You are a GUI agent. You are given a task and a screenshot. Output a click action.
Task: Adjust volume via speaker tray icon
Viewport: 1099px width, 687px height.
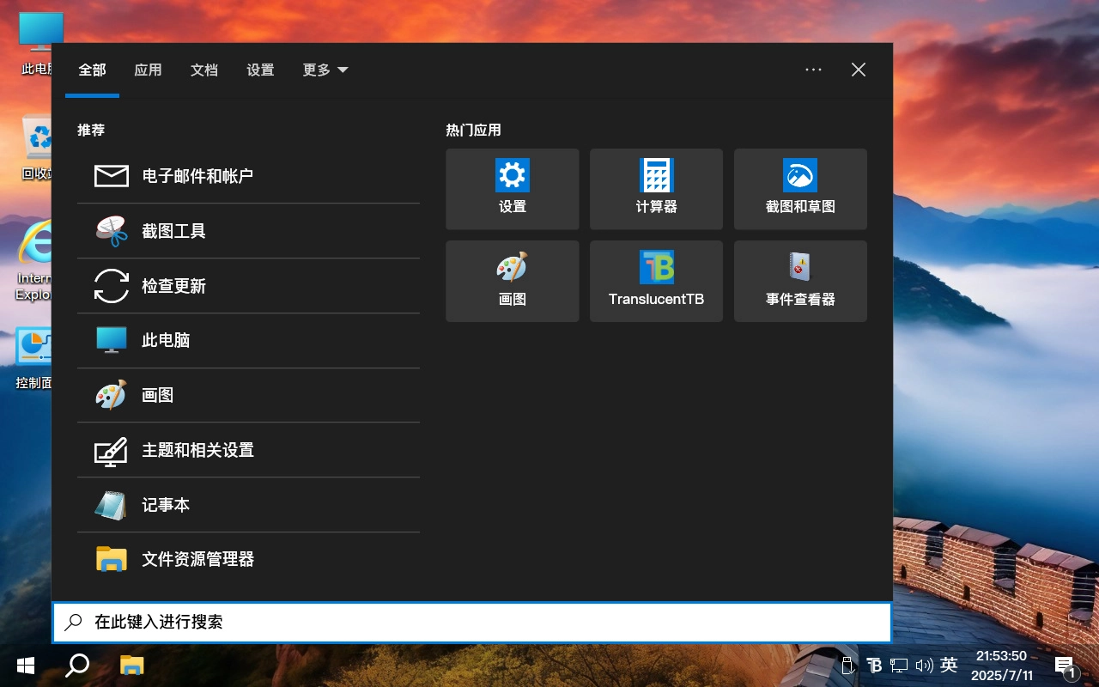point(925,665)
